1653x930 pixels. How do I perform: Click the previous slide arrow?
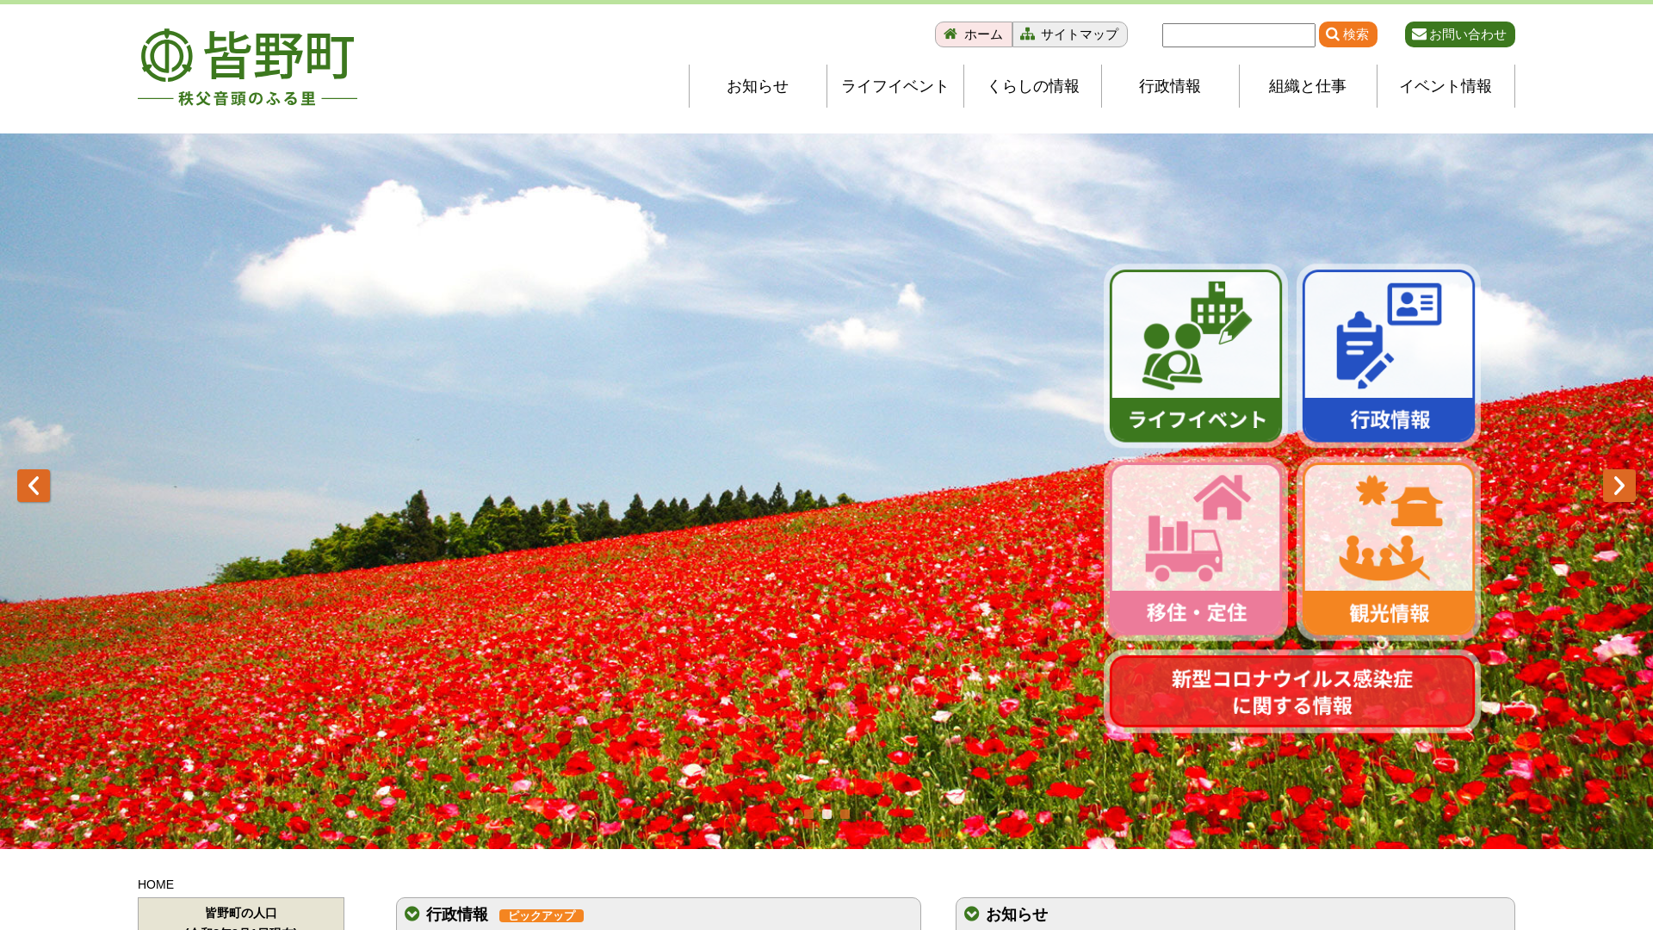[x=34, y=486]
